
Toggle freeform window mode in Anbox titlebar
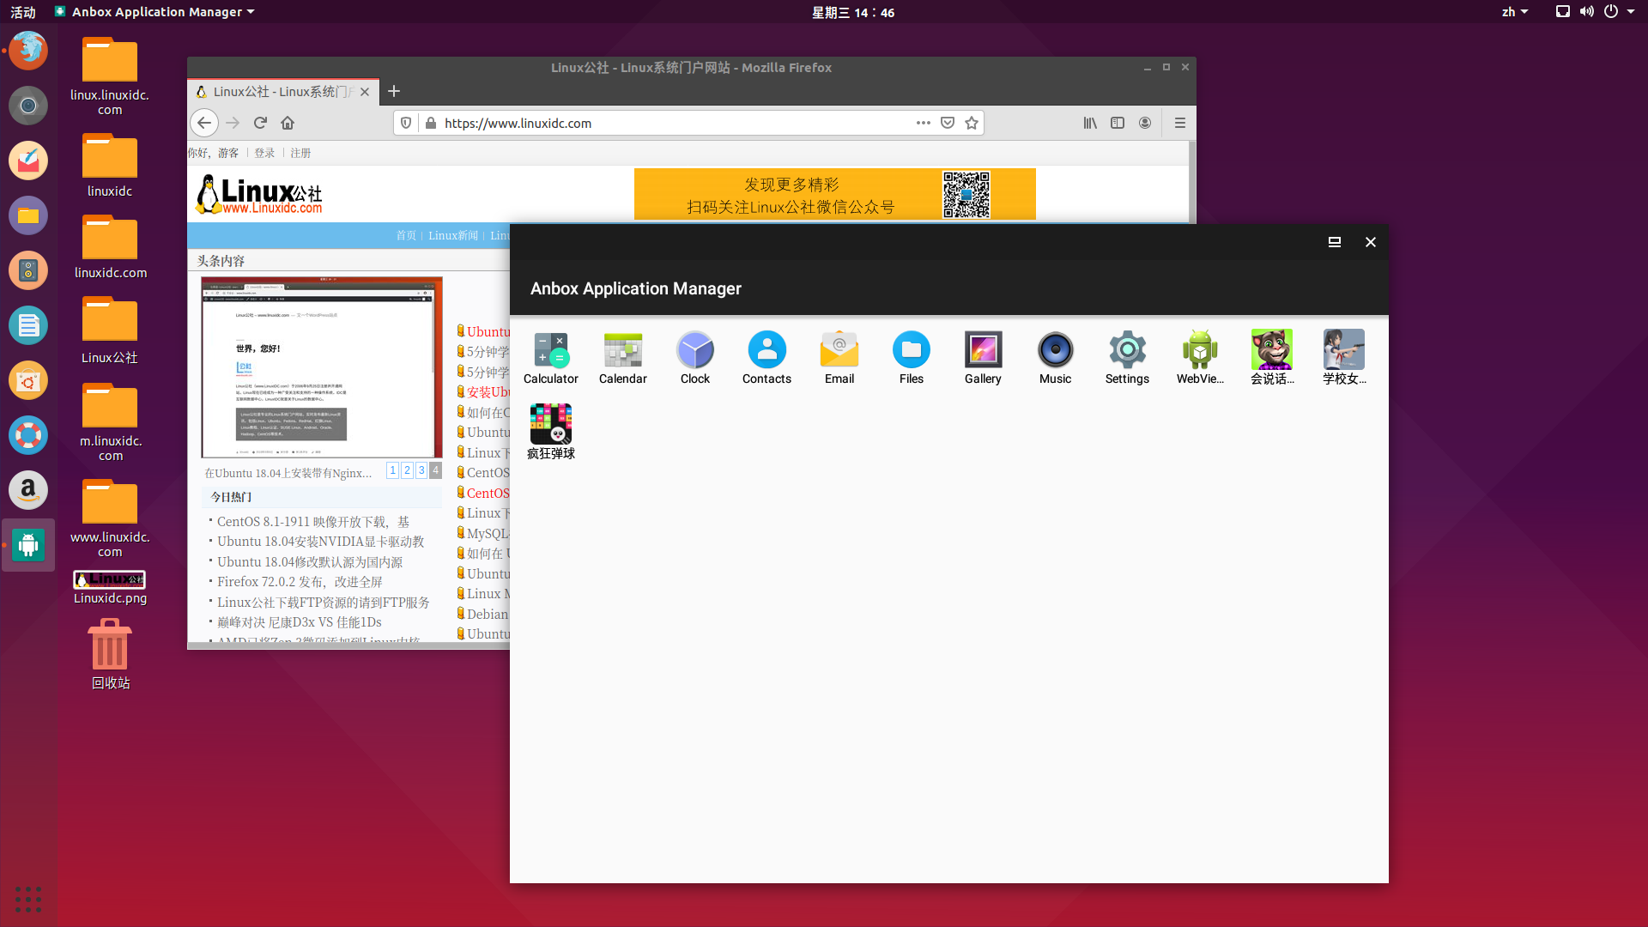click(x=1334, y=242)
